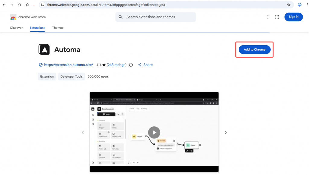The height and width of the screenshot is (175, 309).
Task: Open the Google apps grid
Action: click(x=277, y=17)
